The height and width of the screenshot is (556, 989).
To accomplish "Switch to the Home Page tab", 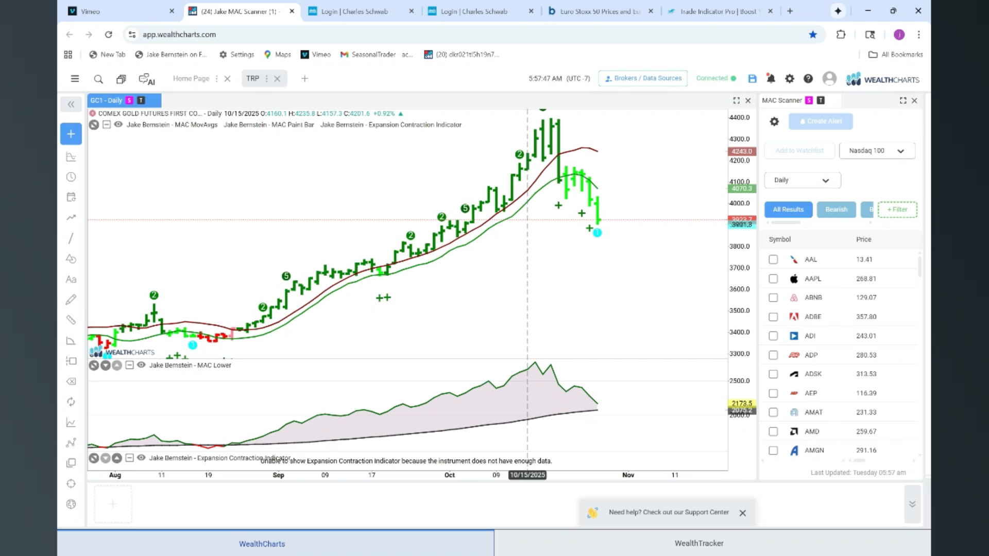I will point(191,79).
